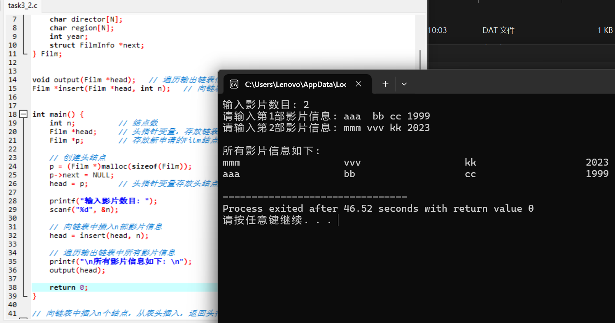Viewport: 615px width, 323px height.
Task: Click 'vvv' in the terminal output table
Action: coord(352,162)
